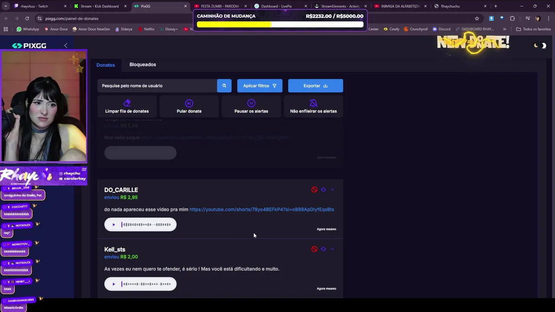Open the blue diamond extension
555x312 pixels.
[502, 18]
